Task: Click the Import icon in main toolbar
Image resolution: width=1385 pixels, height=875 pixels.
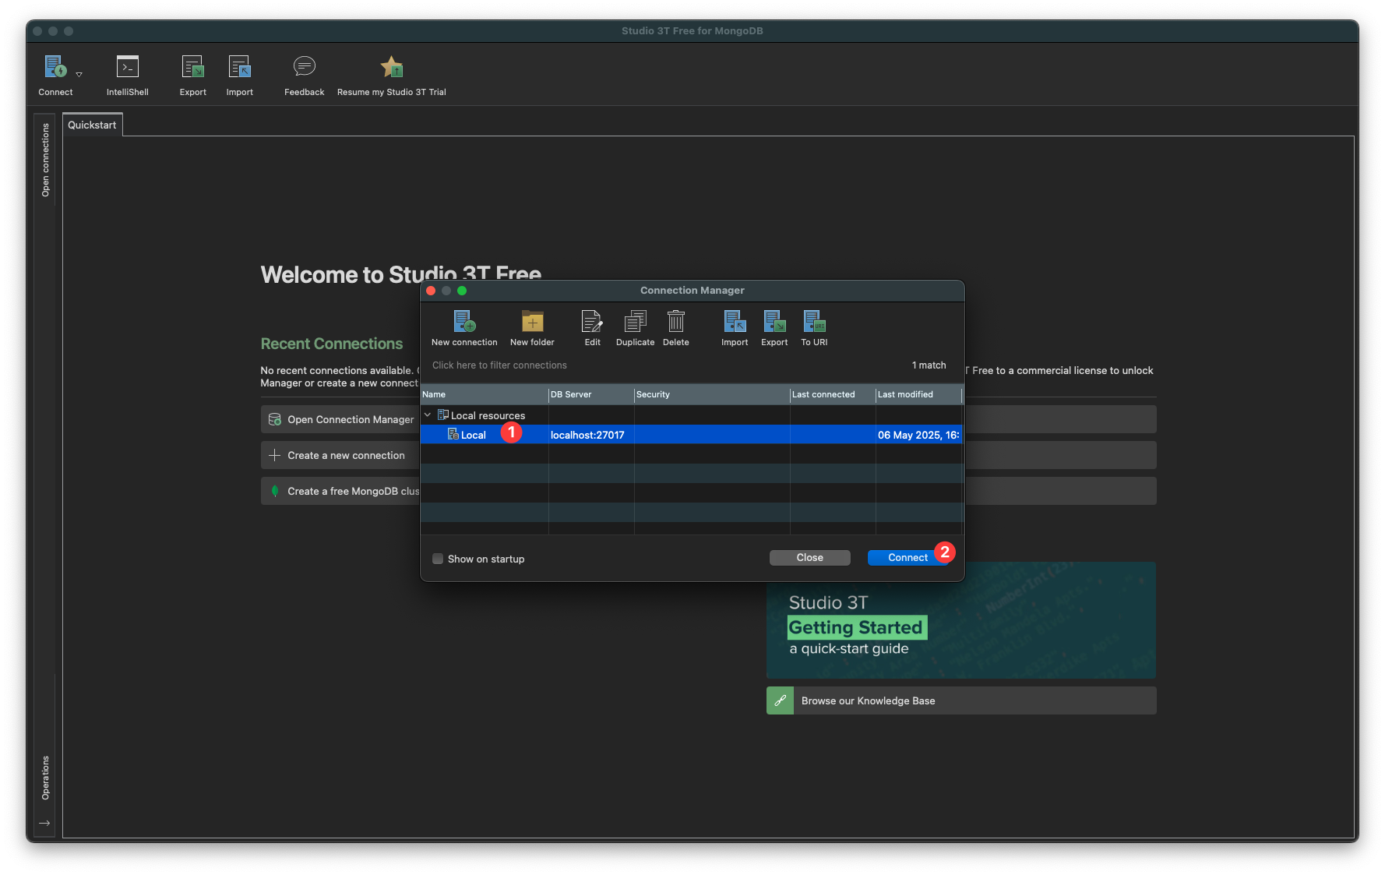Action: (239, 67)
